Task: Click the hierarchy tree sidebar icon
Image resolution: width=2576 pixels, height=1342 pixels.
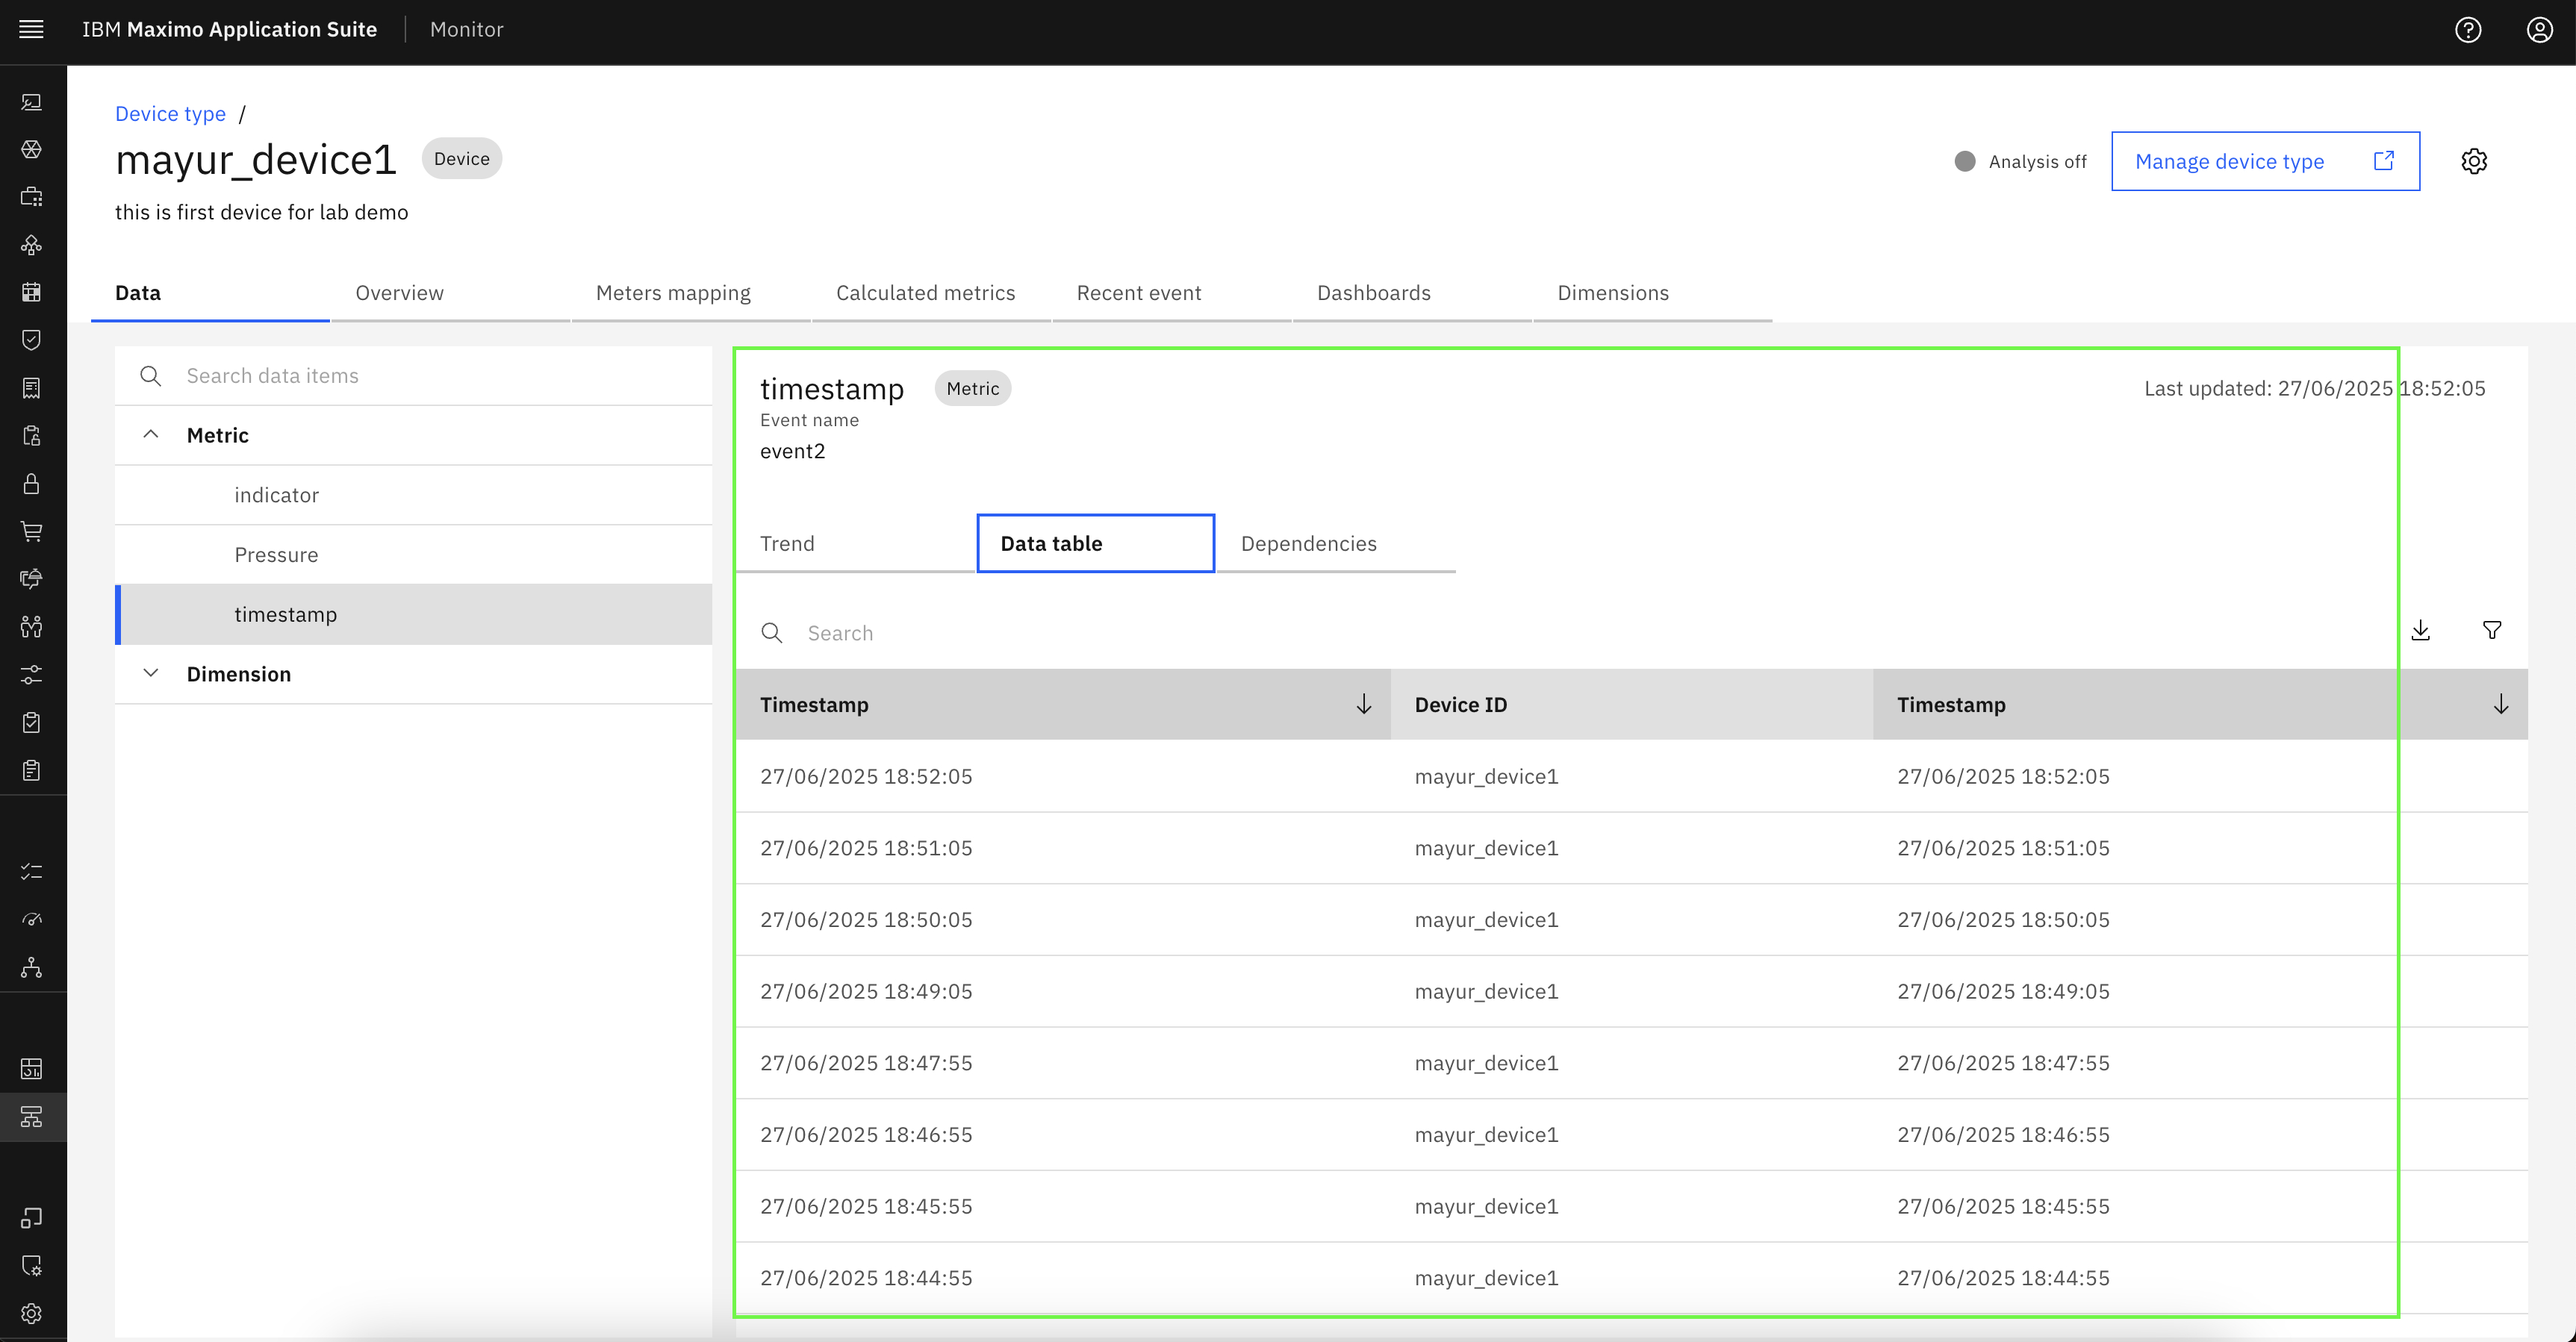Action: [x=32, y=967]
